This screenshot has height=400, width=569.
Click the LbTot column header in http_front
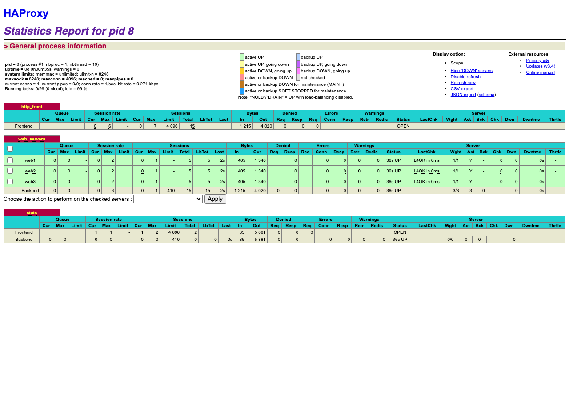(206, 120)
